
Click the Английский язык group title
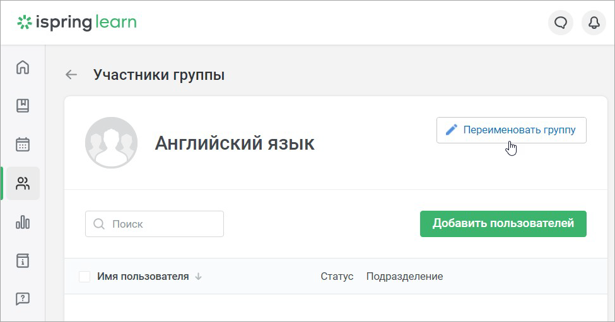tap(235, 143)
